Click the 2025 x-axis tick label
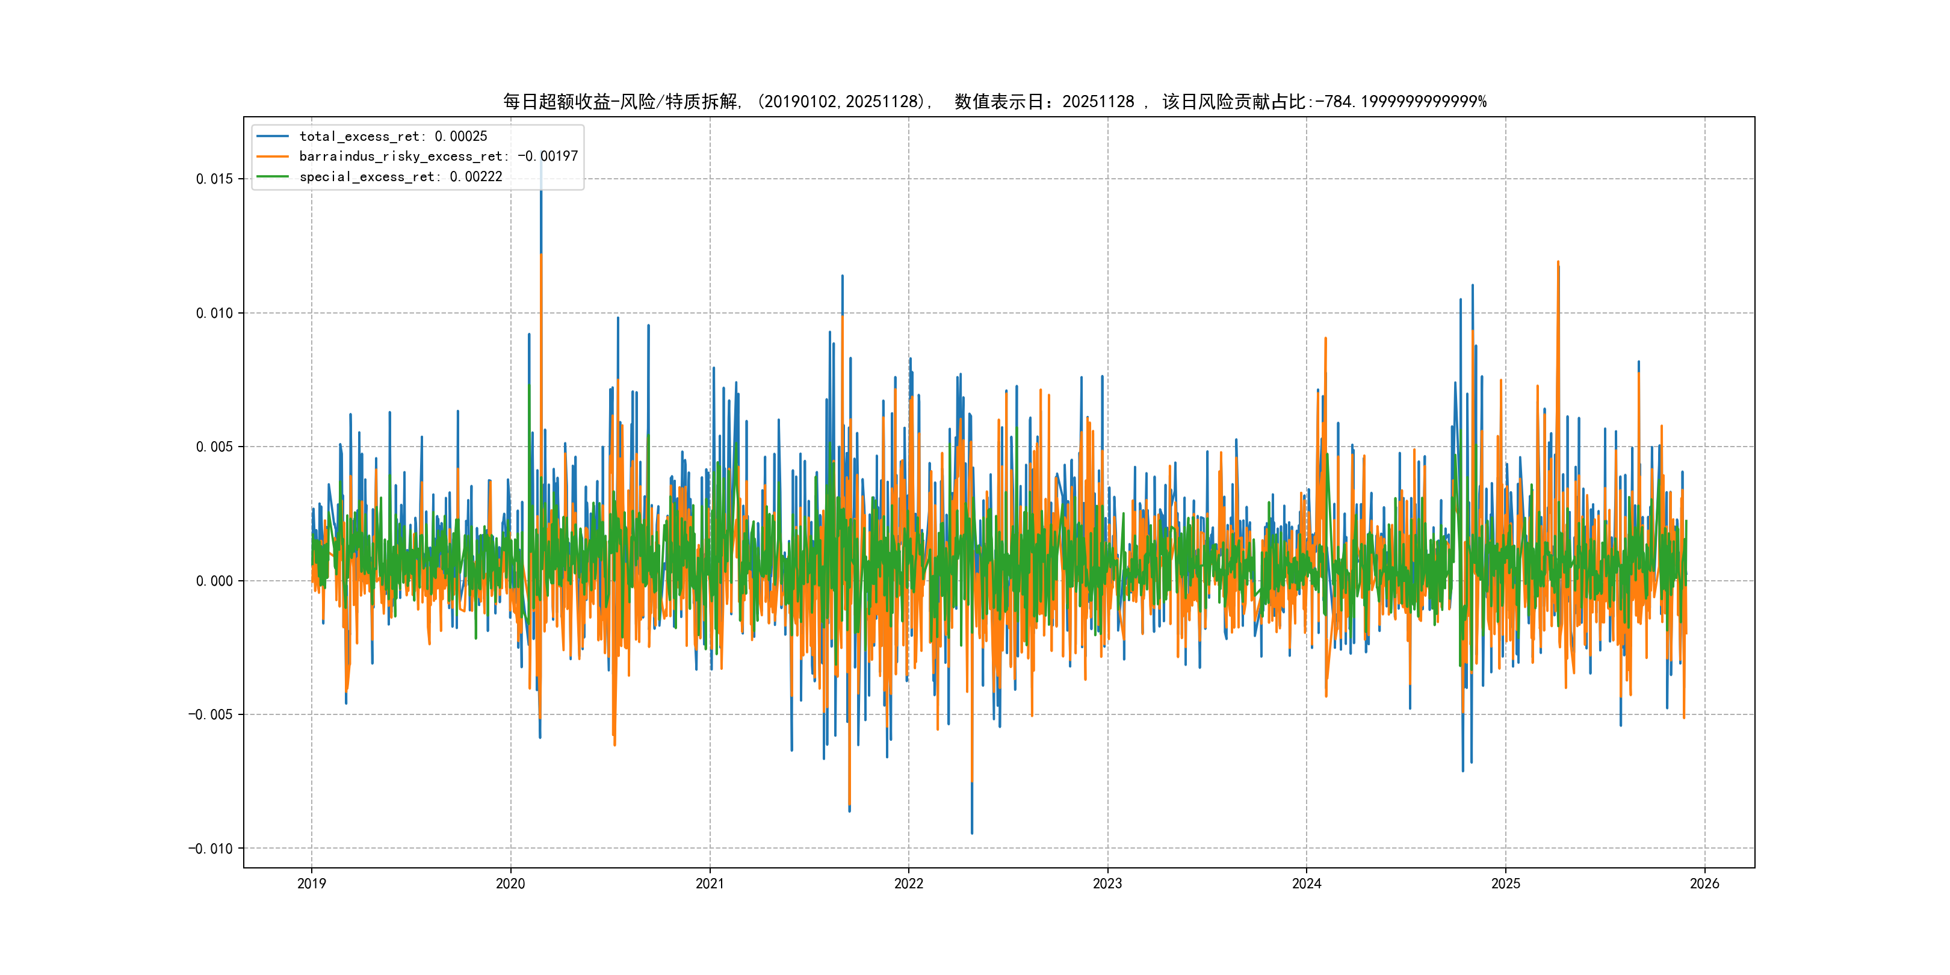The image size is (1950, 975). (x=1506, y=884)
